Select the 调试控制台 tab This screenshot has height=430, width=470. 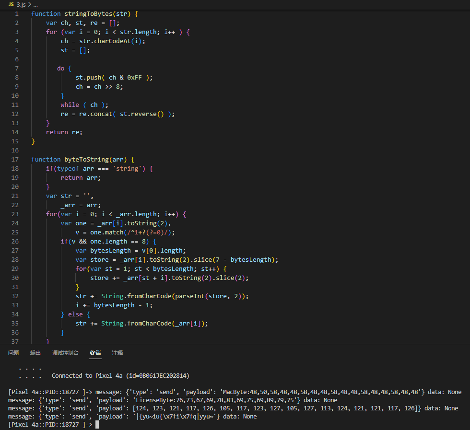point(65,353)
